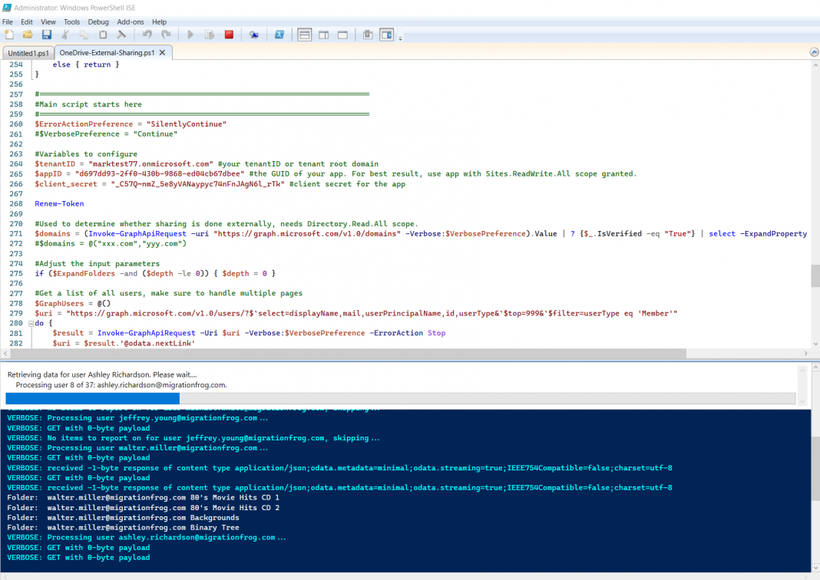
Task: Click the New script icon in toolbar
Action: coord(9,35)
